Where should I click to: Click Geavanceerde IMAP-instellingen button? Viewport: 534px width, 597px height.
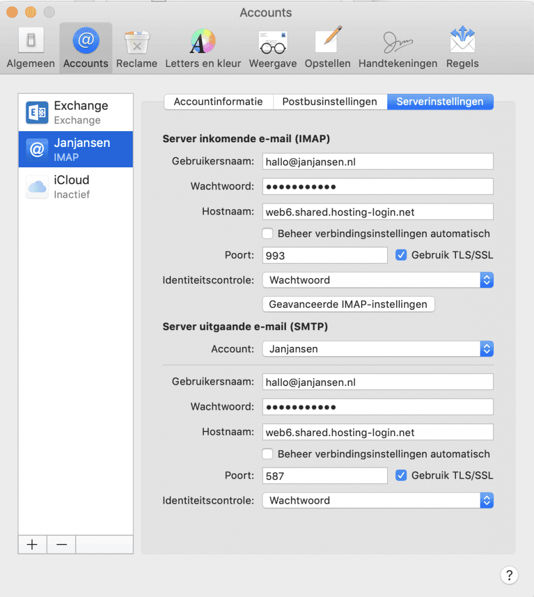[348, 304]
